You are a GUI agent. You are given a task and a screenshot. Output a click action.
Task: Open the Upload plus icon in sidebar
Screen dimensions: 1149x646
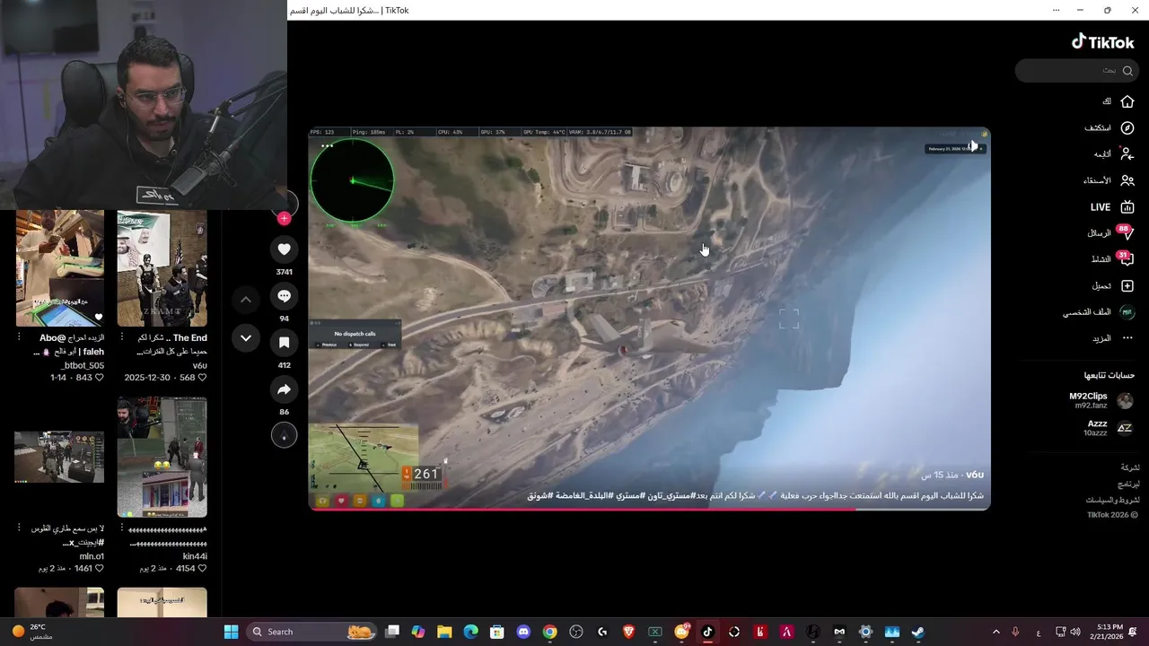tap(1127, 285)
